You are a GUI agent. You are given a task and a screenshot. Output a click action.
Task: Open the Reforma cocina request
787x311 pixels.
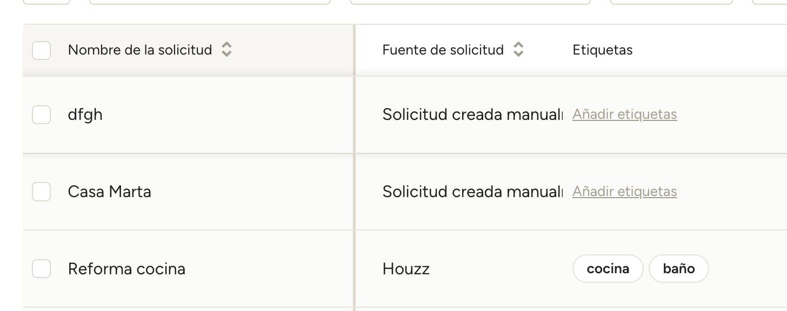point(126,268)
